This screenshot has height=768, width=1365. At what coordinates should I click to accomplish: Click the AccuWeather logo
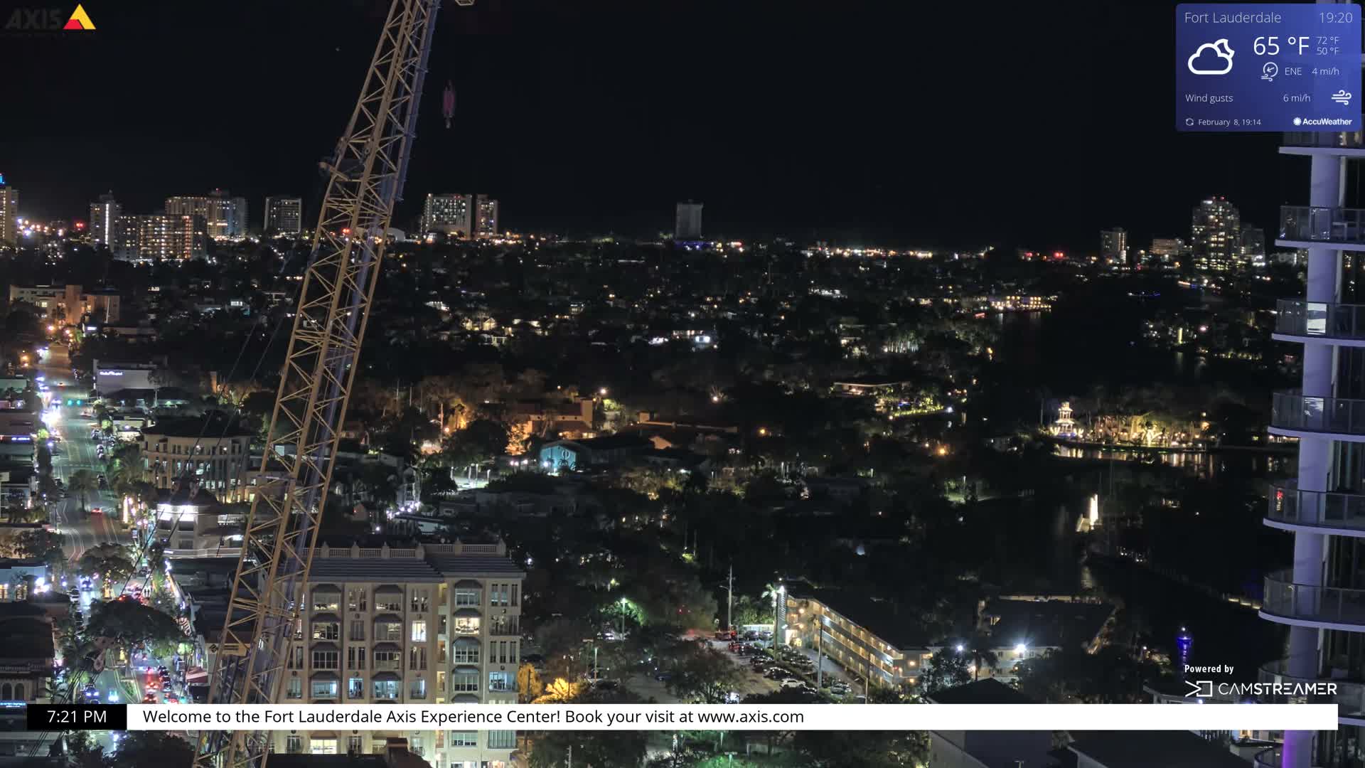click(1322, 122)
